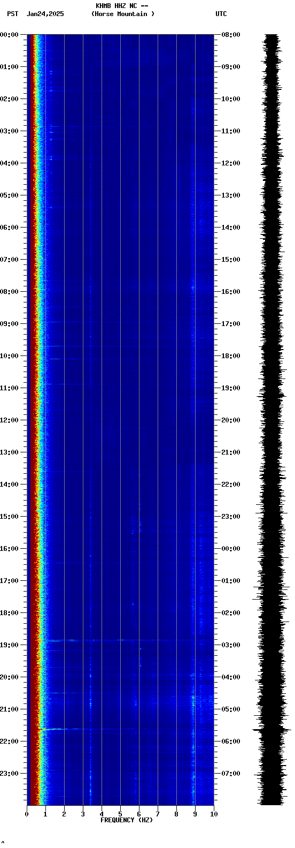The height and width of the screenshot is (848, 295).
Task: Select frequency axis tick label '8'
Action: pos(176,814)
